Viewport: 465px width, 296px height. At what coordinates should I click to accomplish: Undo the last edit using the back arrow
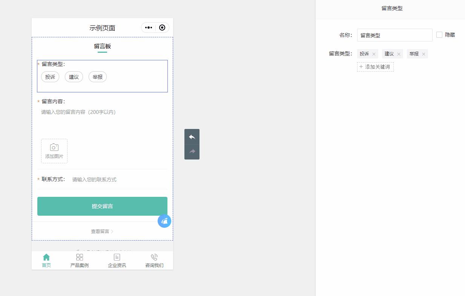point(192,136)
